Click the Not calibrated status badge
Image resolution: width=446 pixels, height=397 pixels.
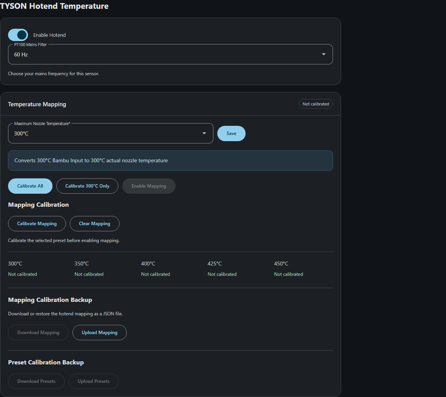(x=316, y=104)
